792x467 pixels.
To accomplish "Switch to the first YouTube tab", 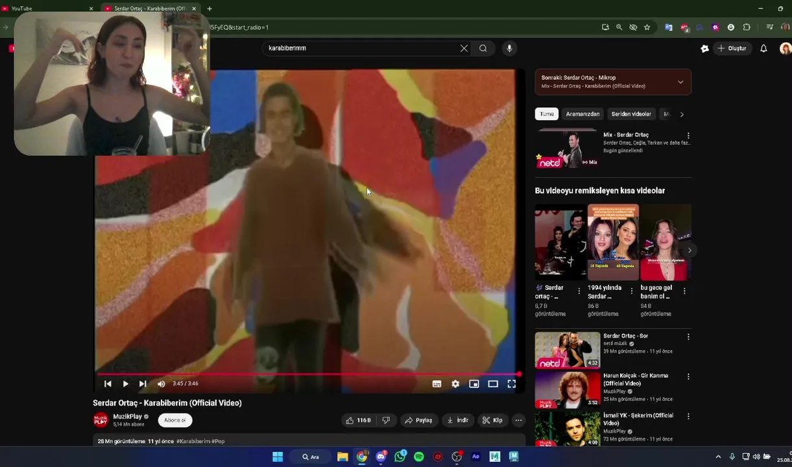I will (x=45, y=8).
